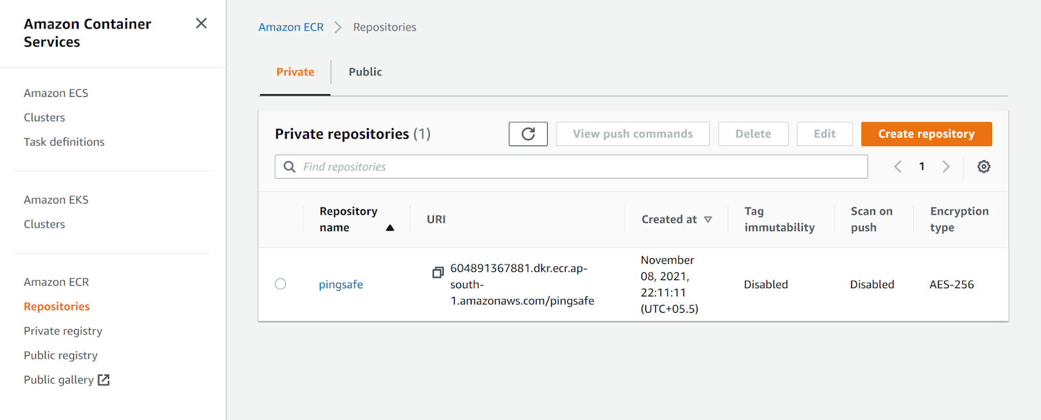Open Clusters under Amazon EKS

click(x=44, y=224)
